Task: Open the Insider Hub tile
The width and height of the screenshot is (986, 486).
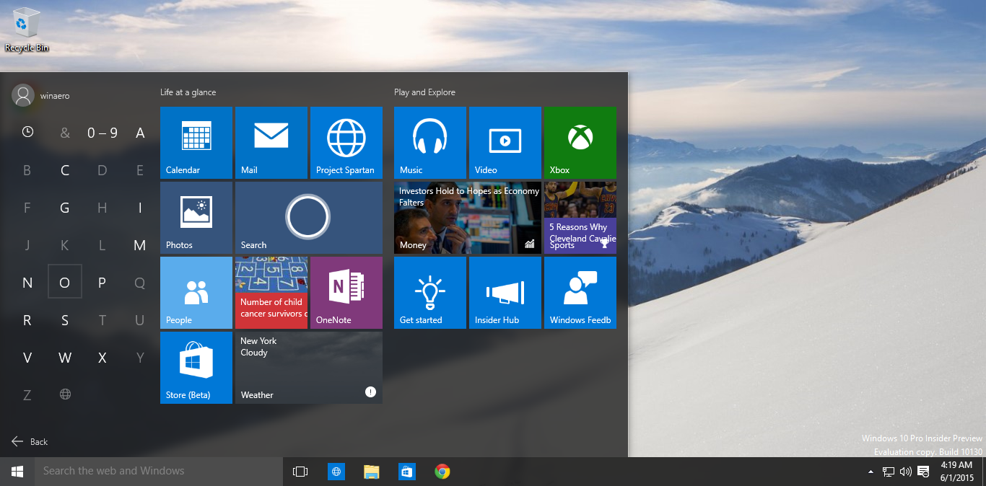Action: pos(505,292)
